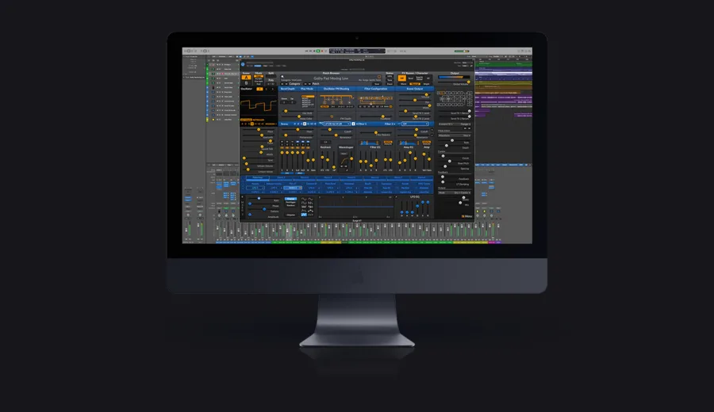Choose Bright character

[x=426, y=84]
